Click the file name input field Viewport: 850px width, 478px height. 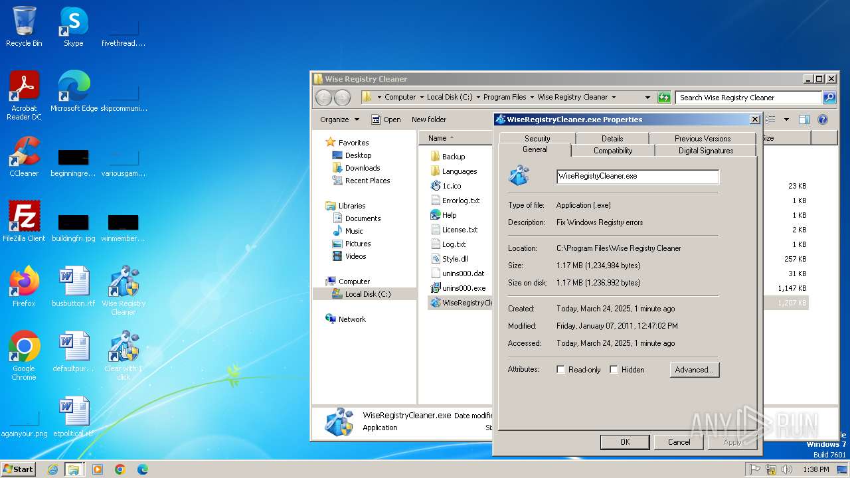click(x=637, y=177)
